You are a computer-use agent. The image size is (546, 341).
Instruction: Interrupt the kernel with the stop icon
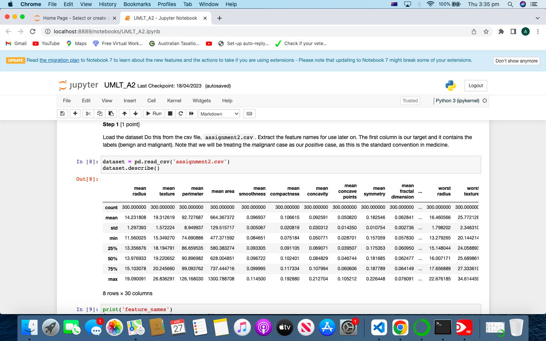point(170,114)
